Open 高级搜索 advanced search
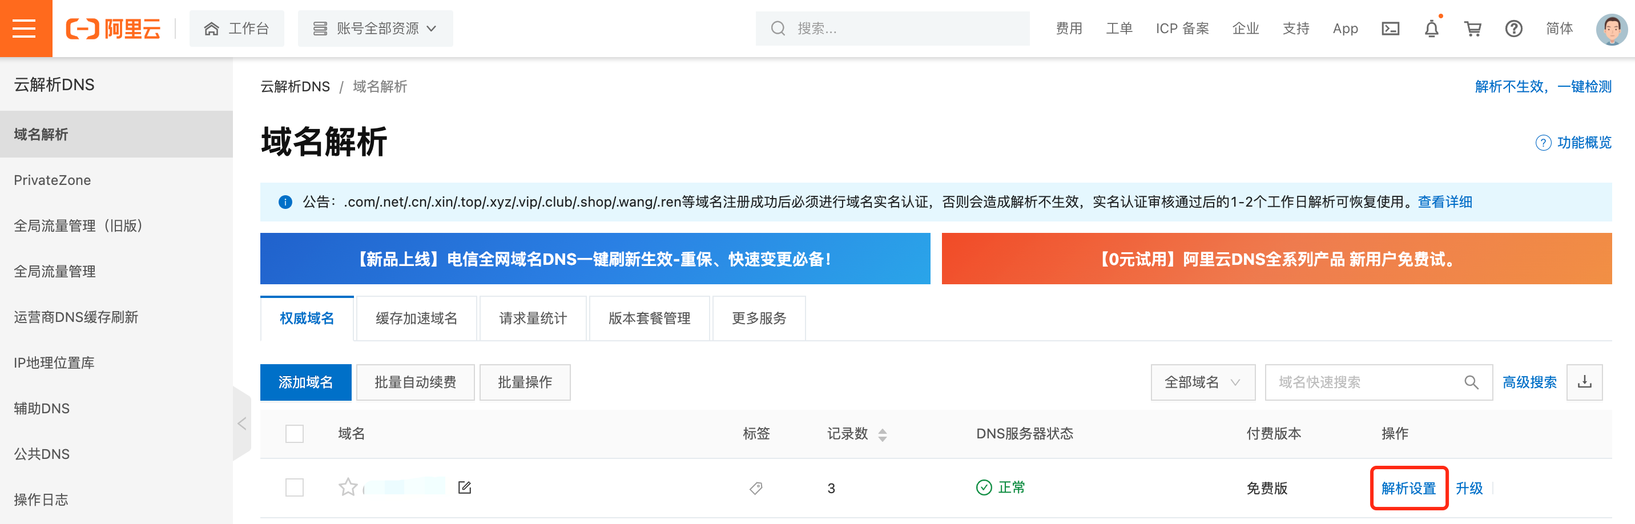Viewport: 1635px width, 524px height. (1529, 382)
